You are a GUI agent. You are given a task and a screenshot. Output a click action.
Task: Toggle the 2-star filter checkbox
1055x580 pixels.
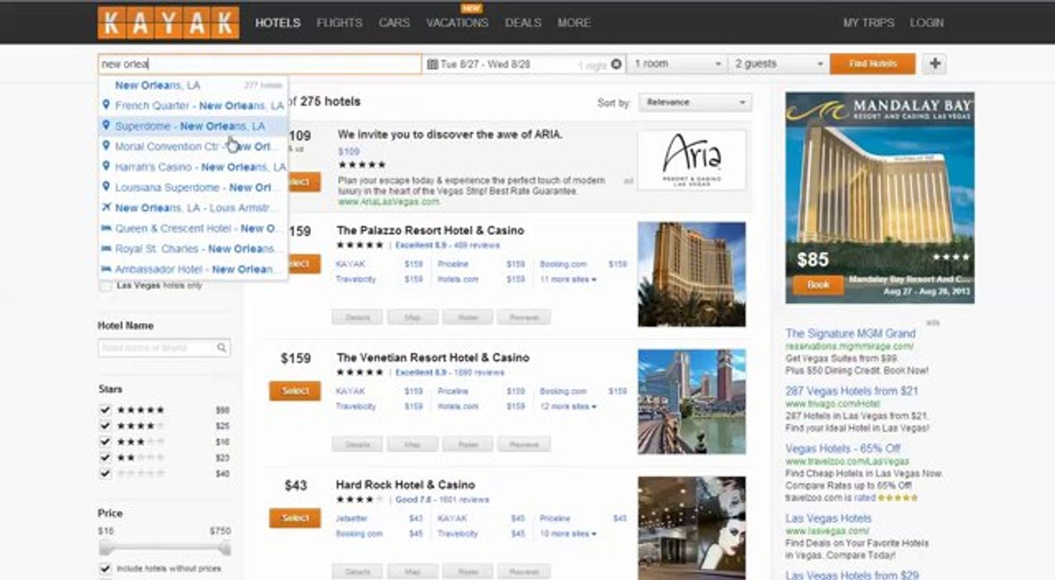click(x=105, y=458)
